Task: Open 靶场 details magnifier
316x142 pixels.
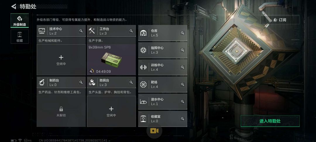Action: tap(183, 84)
